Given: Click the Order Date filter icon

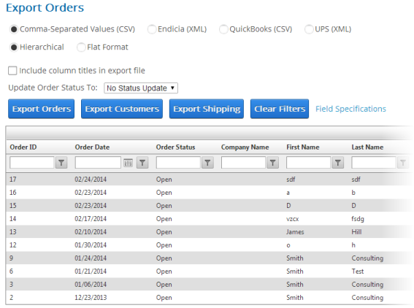Looking at the screenshot, I should click(x=142, y=163).
